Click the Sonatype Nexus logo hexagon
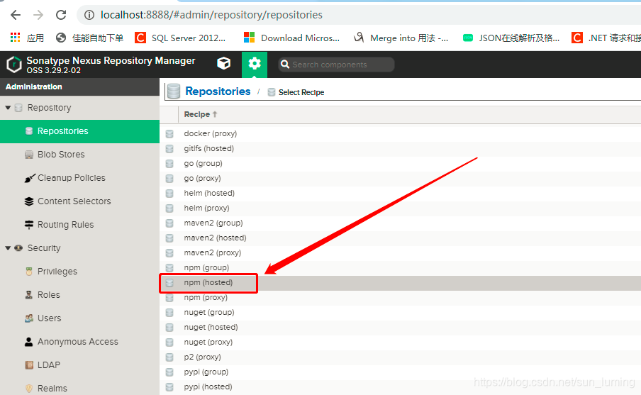641x395 pixels. pyautogui.click(x=14, y=65)
